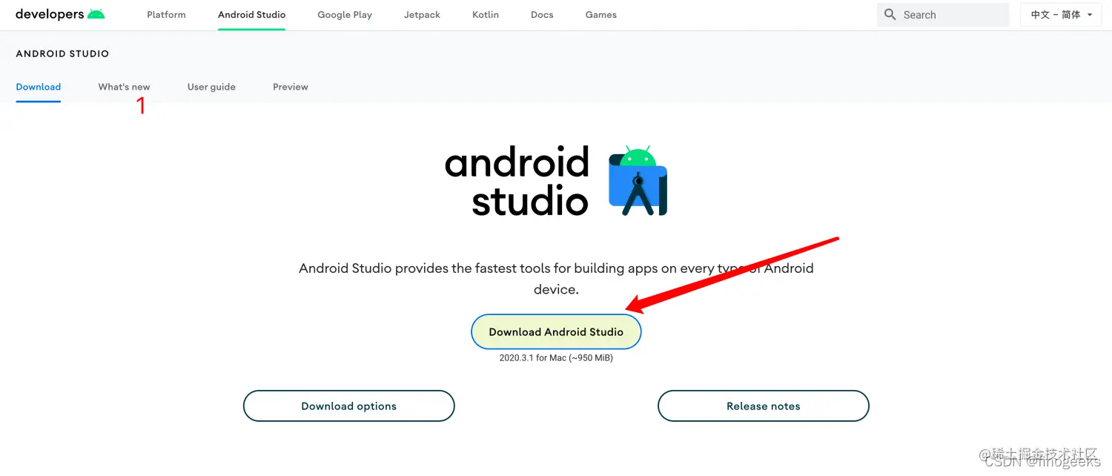Click the Download options button
Viewport: 1112px width, 476px height.
click(348, 406)
